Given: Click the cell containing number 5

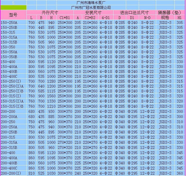Looking at the screenshot, I should (x=13, y=3).
